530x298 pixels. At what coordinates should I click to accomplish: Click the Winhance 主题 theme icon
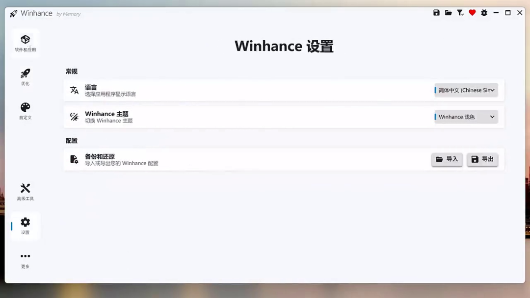(75, 117)
